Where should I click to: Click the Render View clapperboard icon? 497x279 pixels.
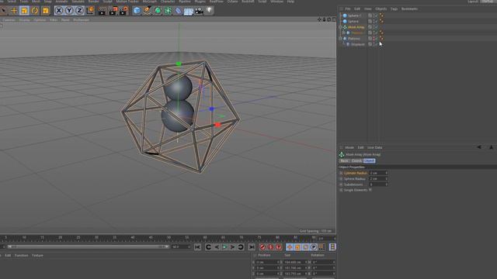[x=102, y=11]
